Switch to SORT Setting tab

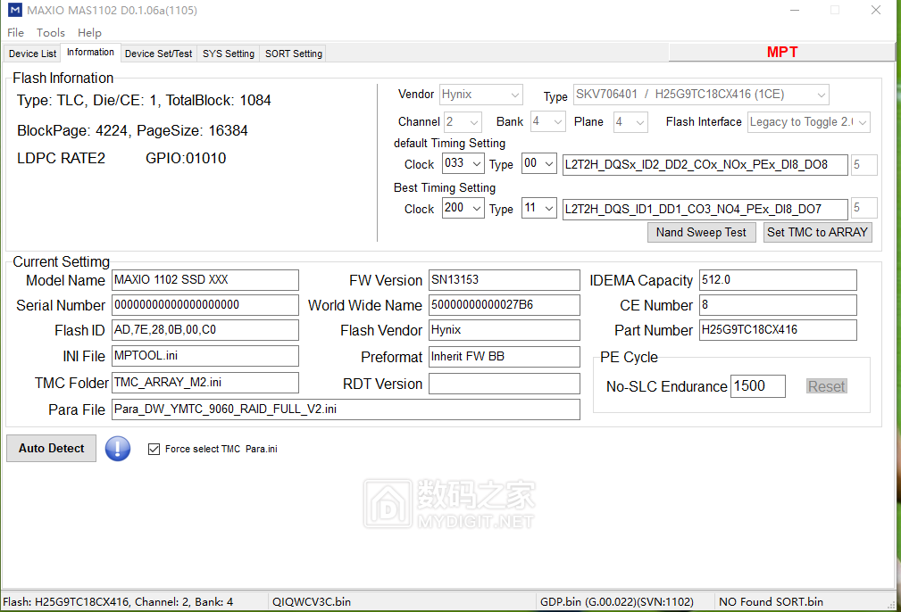pos(294,54)
